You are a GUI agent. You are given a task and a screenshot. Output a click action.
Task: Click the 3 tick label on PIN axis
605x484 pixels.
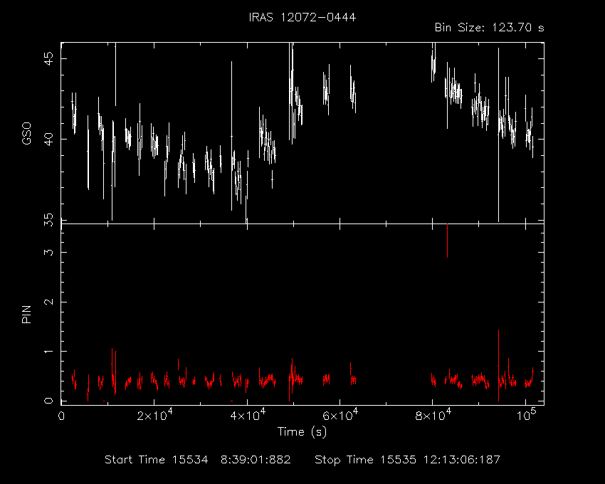(x=49, y=252)
